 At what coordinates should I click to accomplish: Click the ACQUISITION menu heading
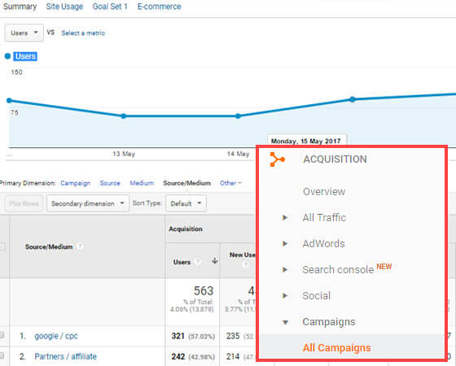[x=335, y=159]
